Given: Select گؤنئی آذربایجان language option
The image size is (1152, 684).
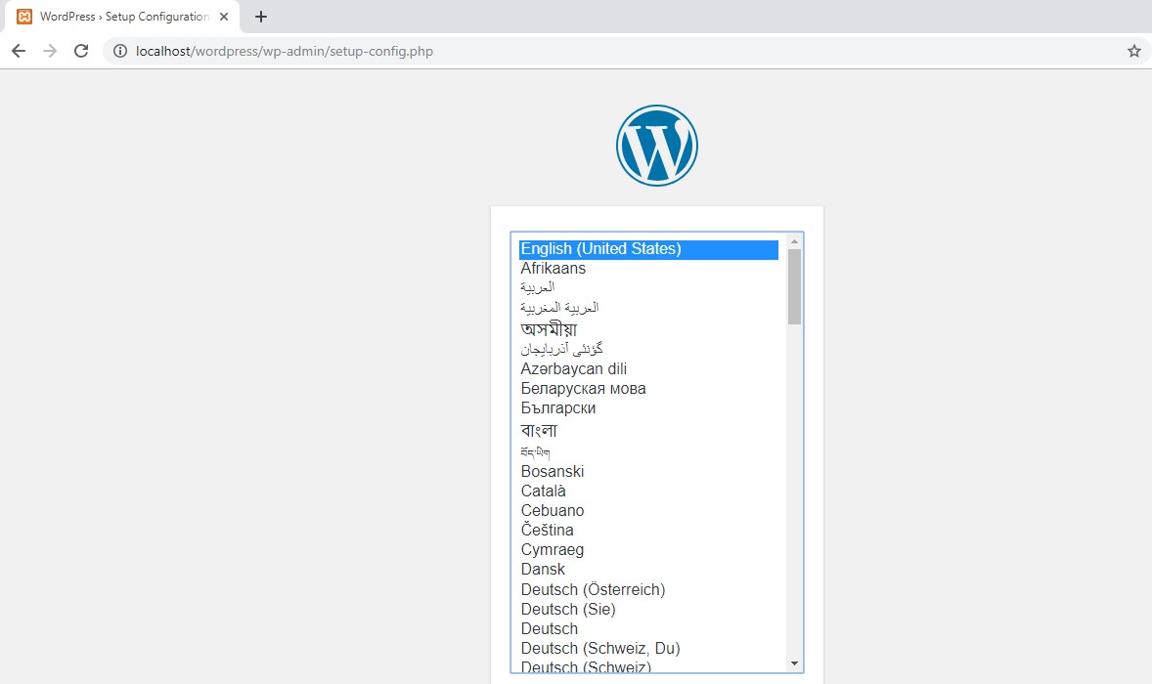Looking at the screenshot, I should coord(648,350).
